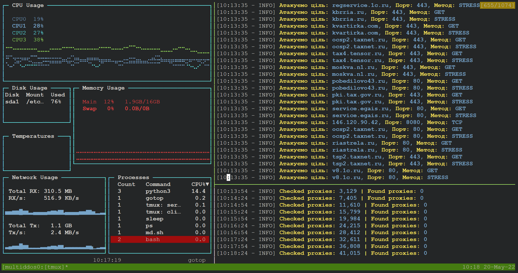Select the python3 process row

point(160,191)
